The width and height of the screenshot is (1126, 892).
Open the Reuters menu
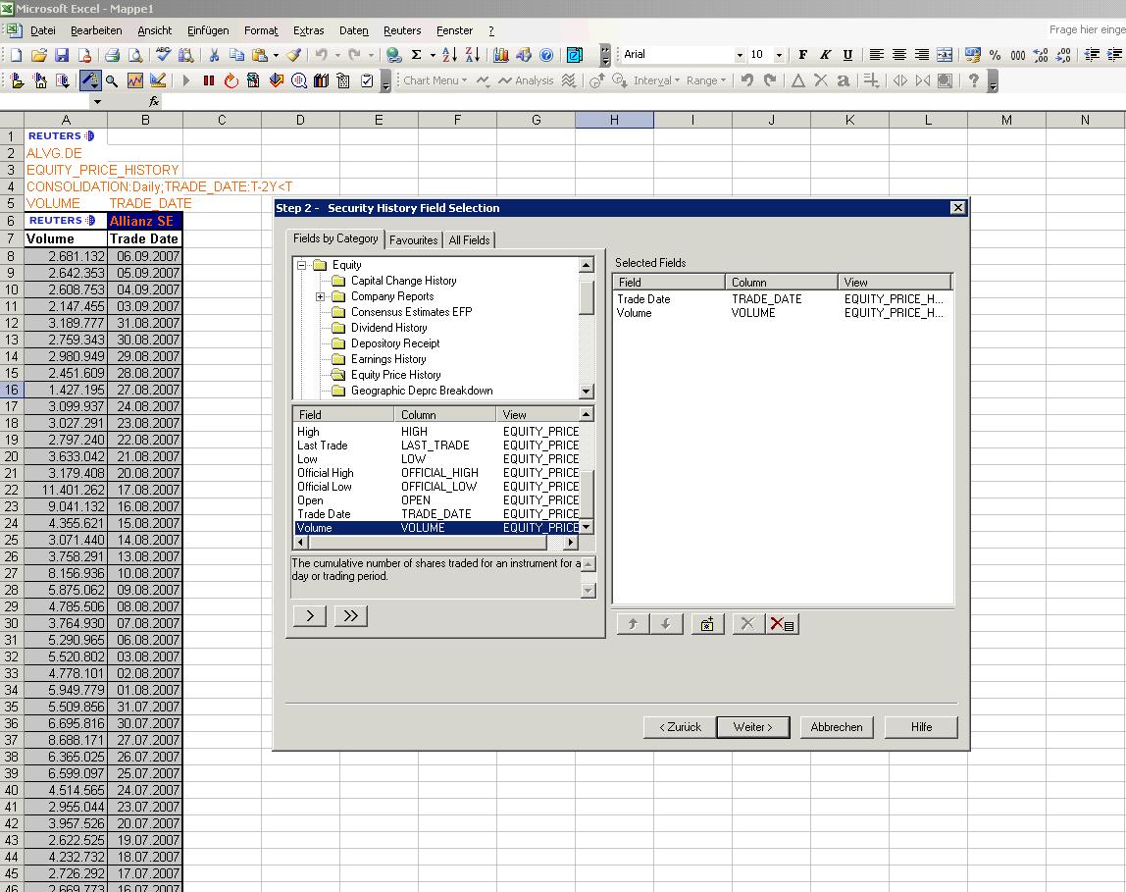point(402,30)
